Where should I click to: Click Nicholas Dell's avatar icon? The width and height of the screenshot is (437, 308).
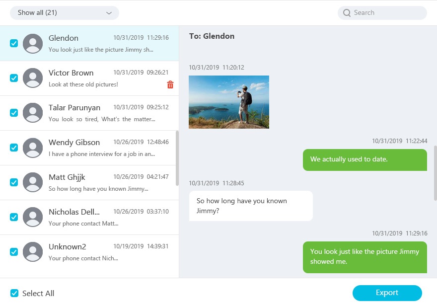(x=33, y=217)
